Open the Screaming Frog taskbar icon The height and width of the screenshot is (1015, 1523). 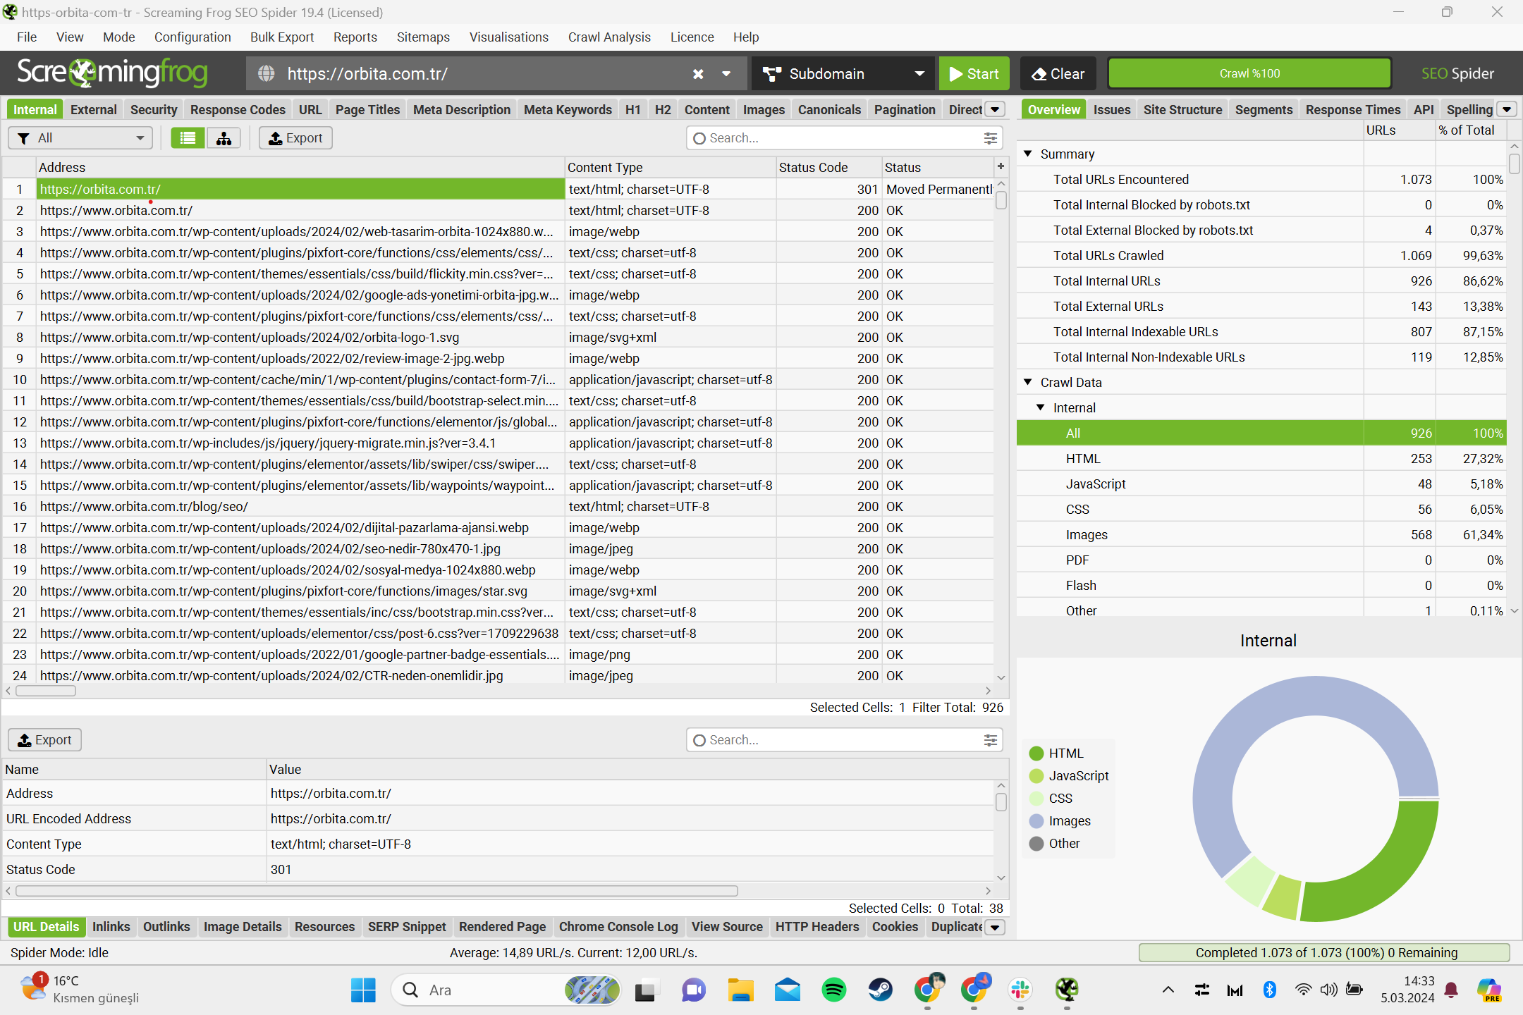click(1067, 990)
